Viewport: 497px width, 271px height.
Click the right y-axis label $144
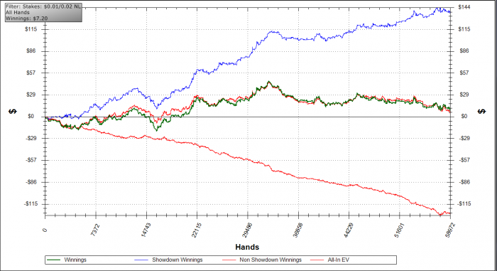(464, 7)
